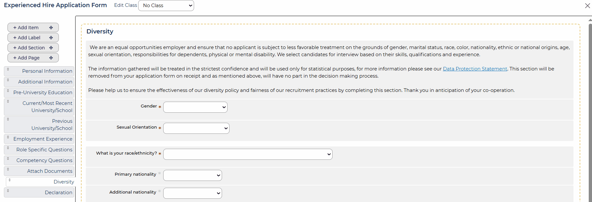Click the move handle on Add Item
Image resolution: width=592 pixels, height=202 pixels.
tap(51, 28)
